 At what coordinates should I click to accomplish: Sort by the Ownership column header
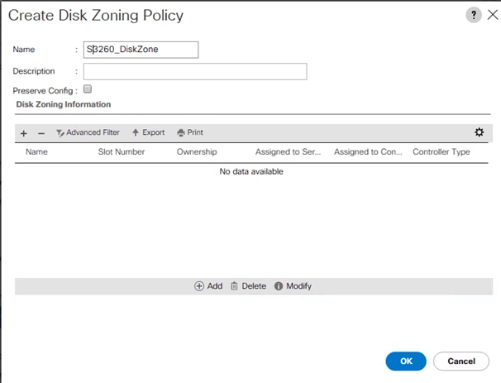tap(197, 152)
